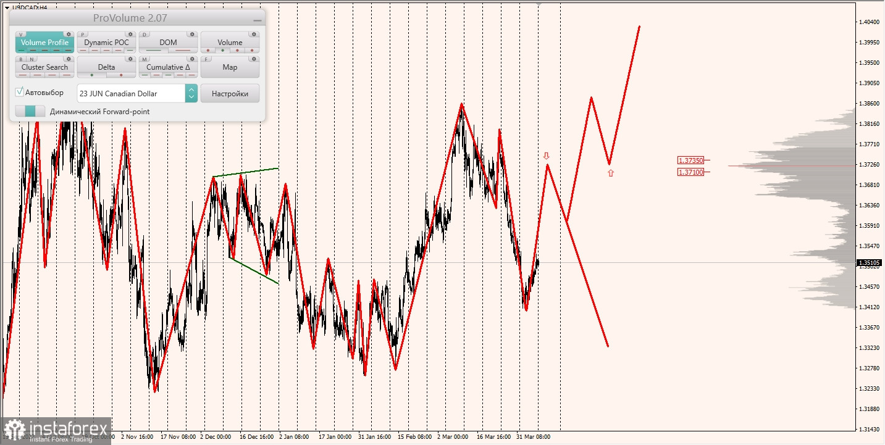The height and width of the screenshot is (445, 885).
Task: Select green line segment under Volume Profile
Action: [x=22, y=50]
